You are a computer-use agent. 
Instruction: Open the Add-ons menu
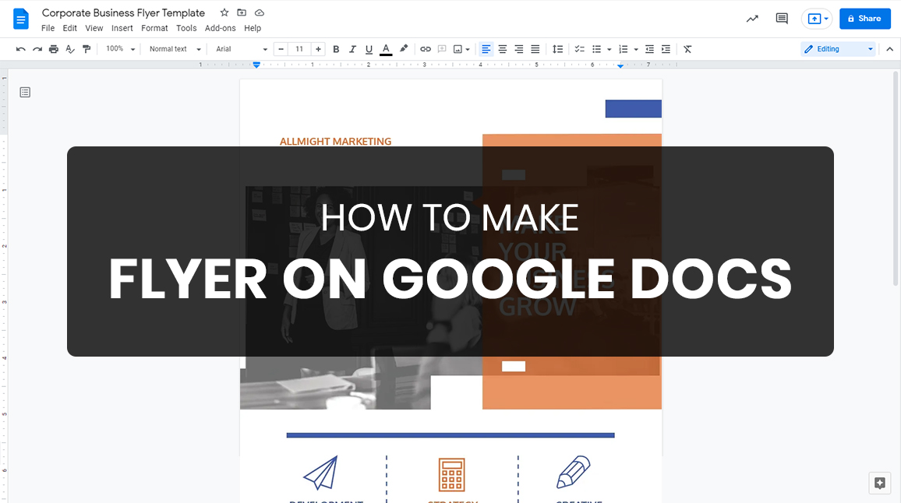220,27
